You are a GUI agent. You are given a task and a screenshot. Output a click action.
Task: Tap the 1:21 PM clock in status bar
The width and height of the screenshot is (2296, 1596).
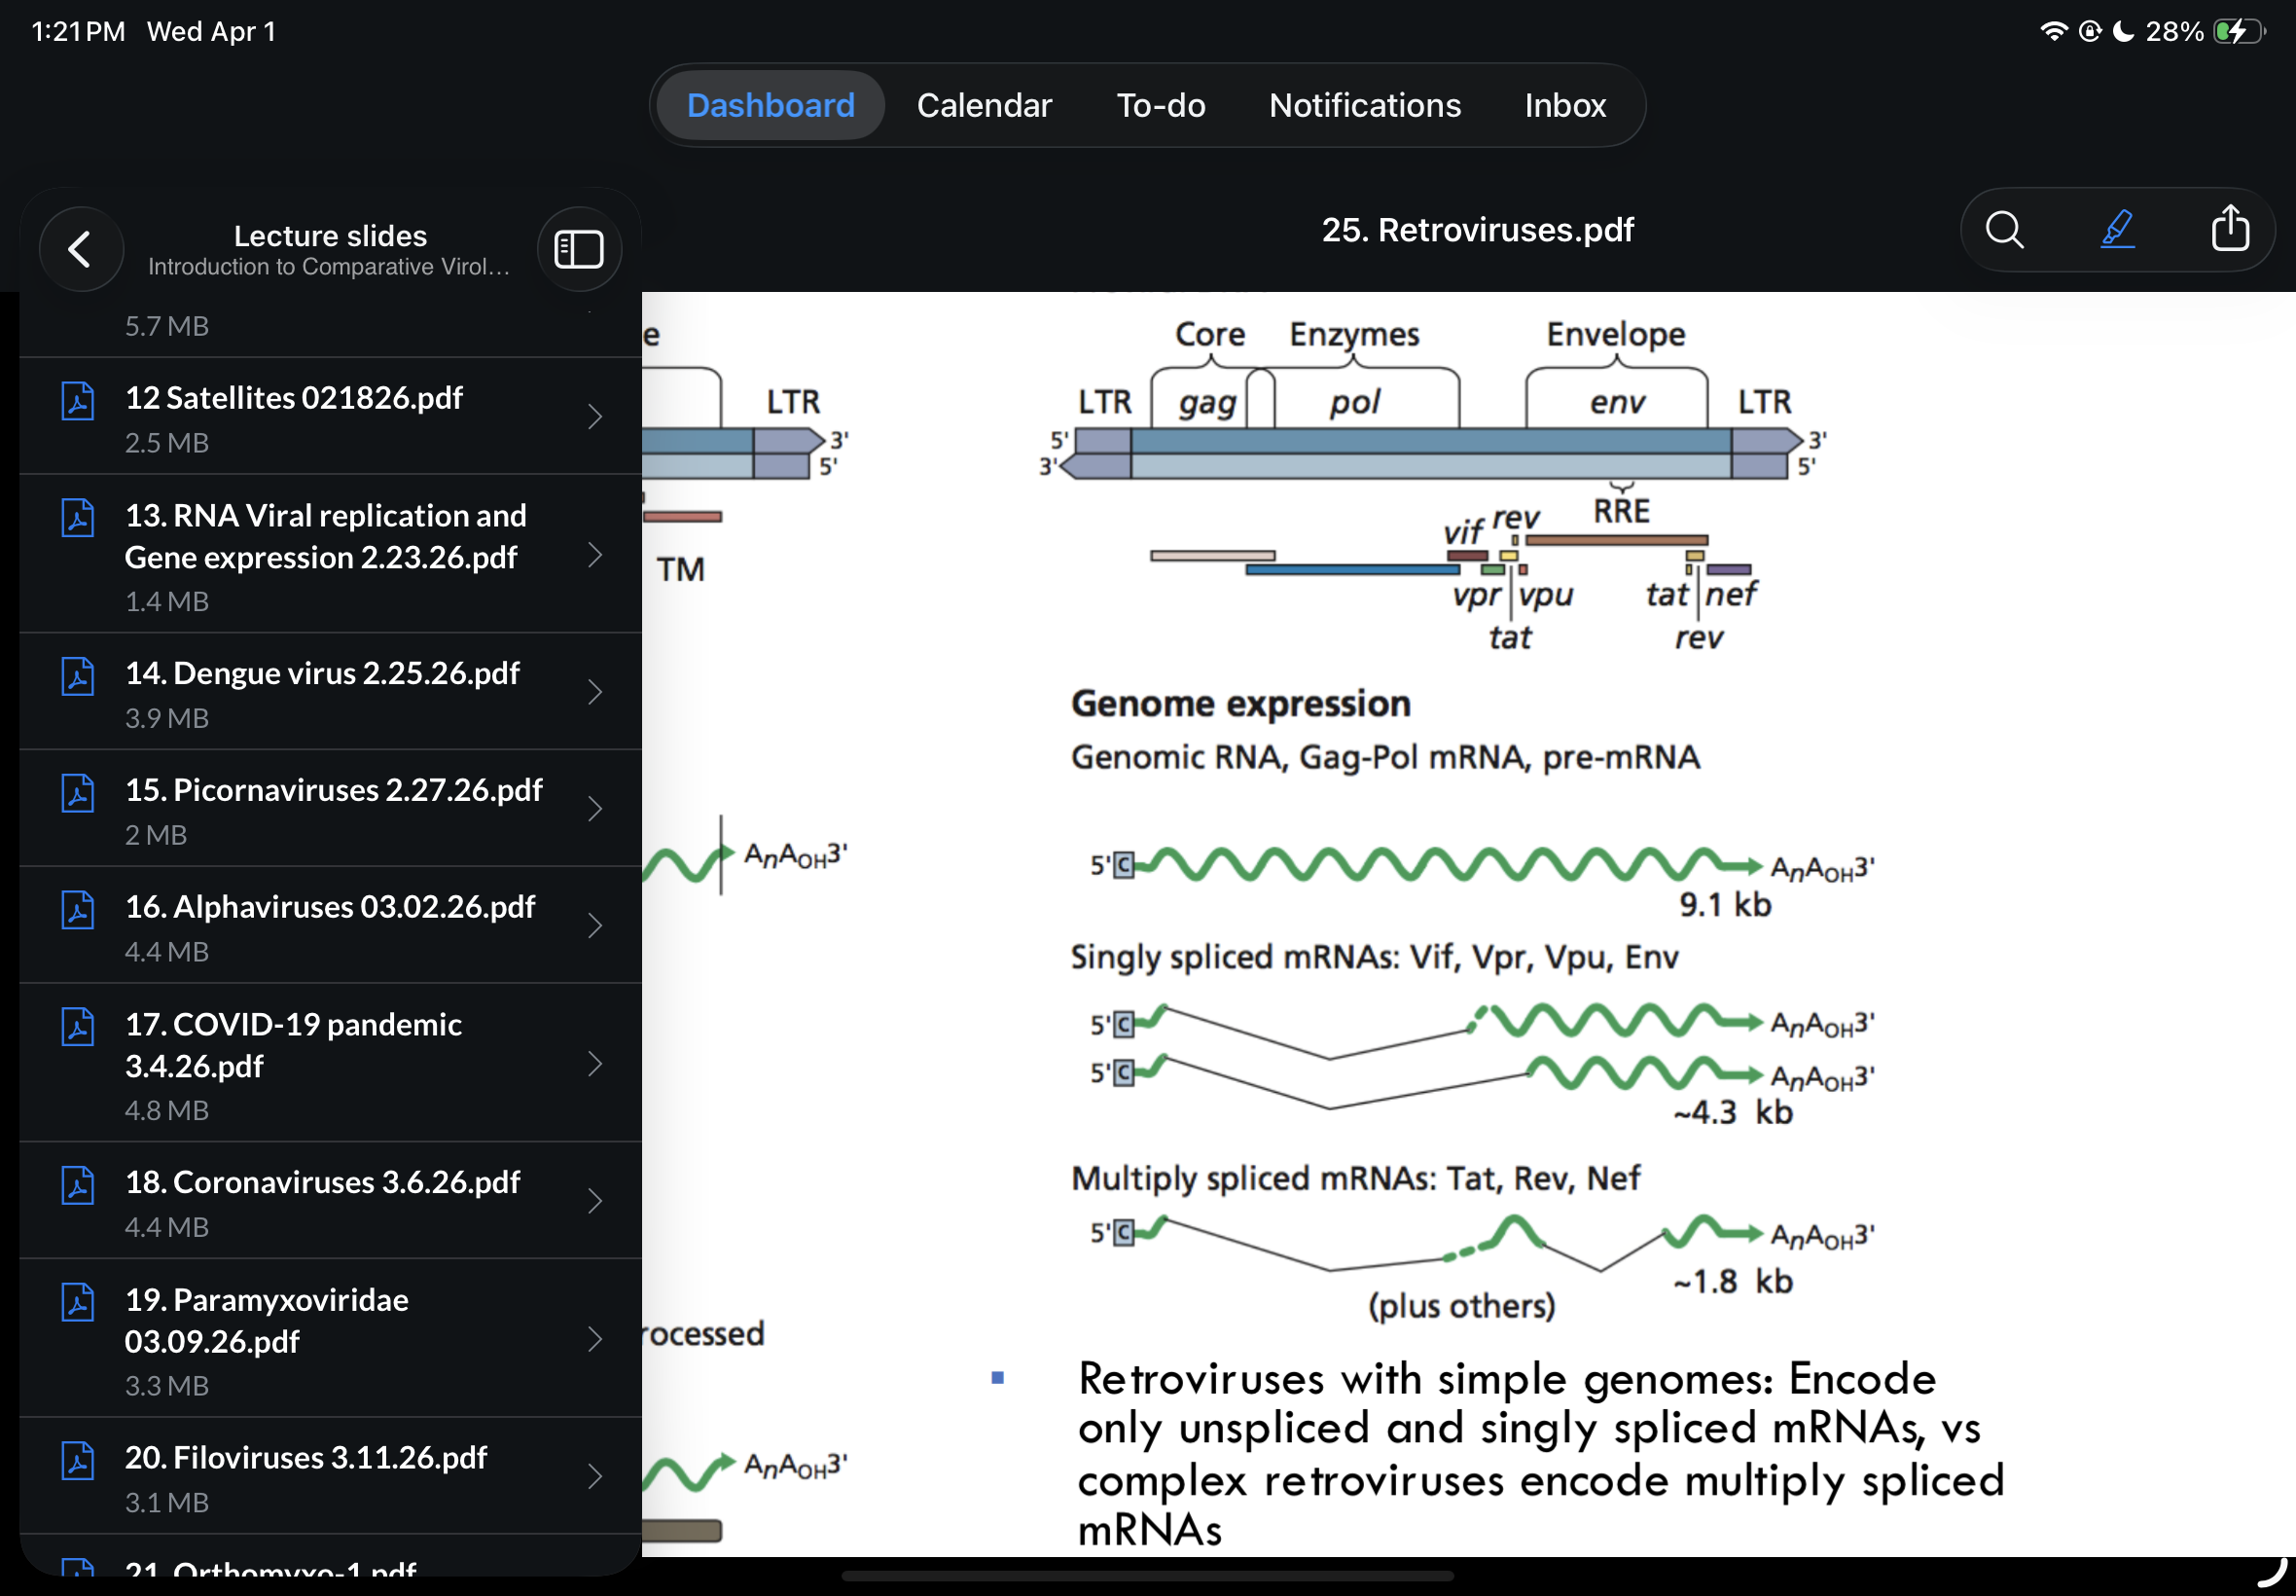(79, 32)
